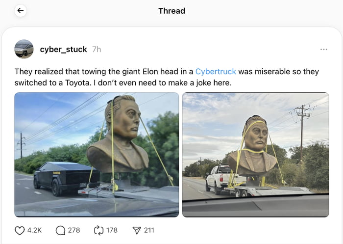
Task: Click the Thread header title
Action: tap(171, 11)
